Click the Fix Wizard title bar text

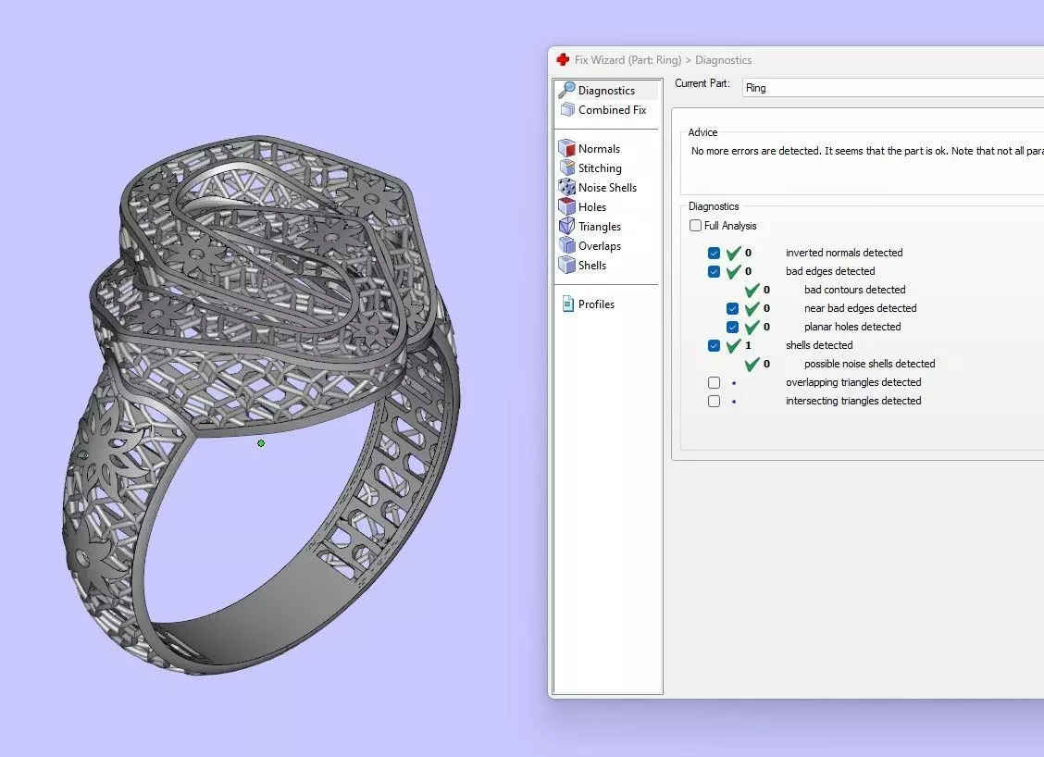click(x=664, y=60)
